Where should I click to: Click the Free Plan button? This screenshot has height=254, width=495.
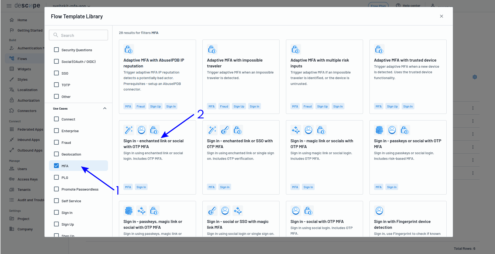(378, 6)
